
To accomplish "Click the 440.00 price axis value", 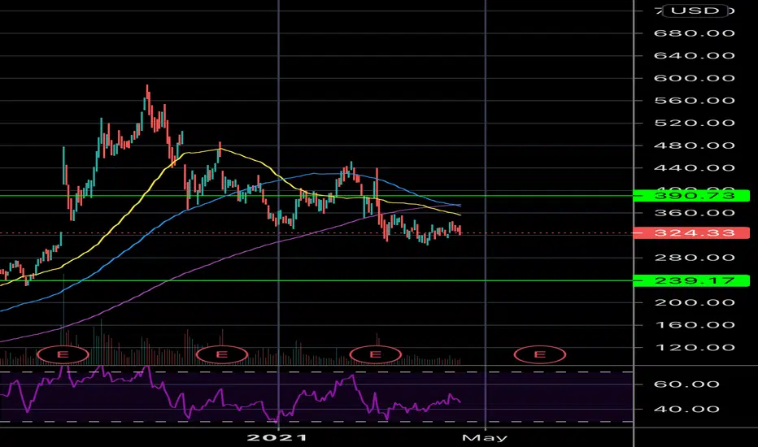I will click(x=695, y=168).
